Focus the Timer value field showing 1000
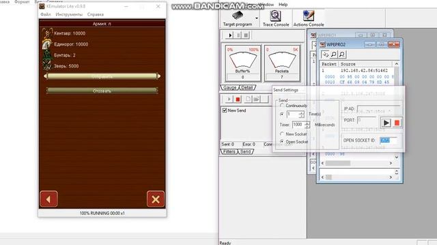 298,125
